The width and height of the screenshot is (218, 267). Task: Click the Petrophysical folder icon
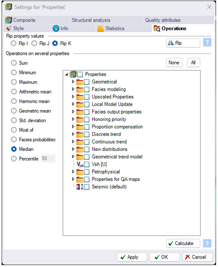[80, 172]
